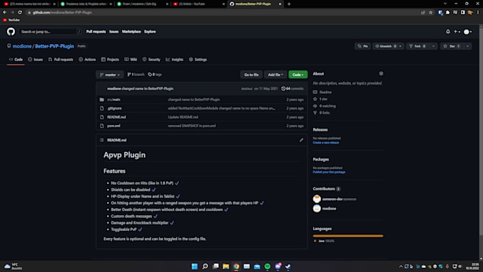The height and width of the screenshot is (272, 483).
Task: Bookmark this page with the star icon
Action: (430, 12)
